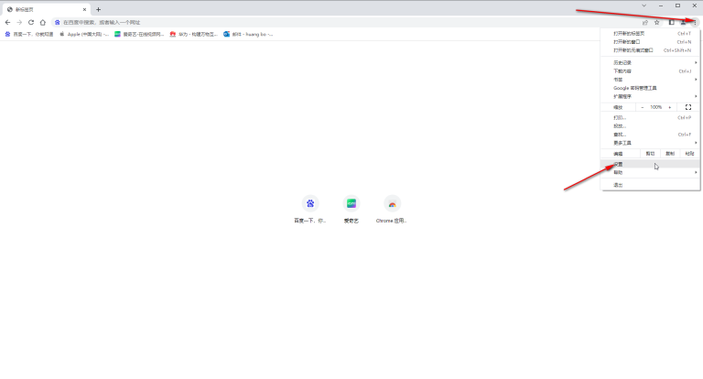
Task: Select the current new tab title
Action: [24, 9]
